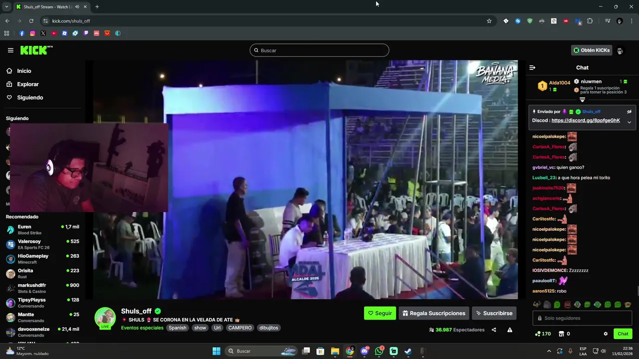Report the stream via warning icon

[x=510, y=330]
